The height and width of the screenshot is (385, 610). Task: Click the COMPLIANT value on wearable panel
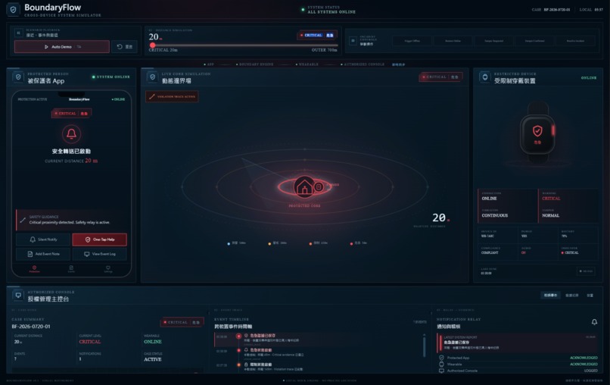(490, 253)
